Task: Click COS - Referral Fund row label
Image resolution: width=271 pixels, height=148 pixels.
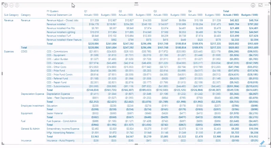Action: (57, 79)
